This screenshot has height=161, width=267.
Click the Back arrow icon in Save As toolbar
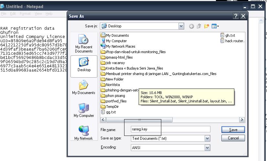191,26
